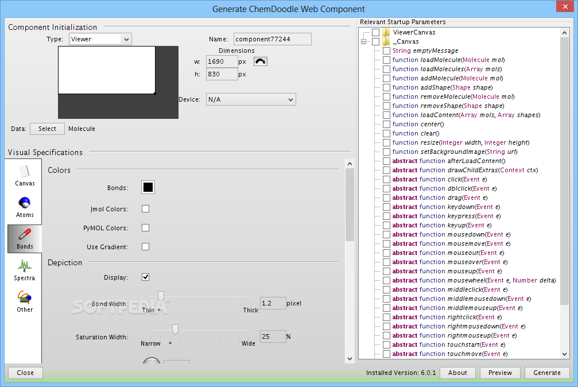Select the resize(Integer width, Integer height) row
The height and width of the screenshot is (387, 578).
click(461, 142)
